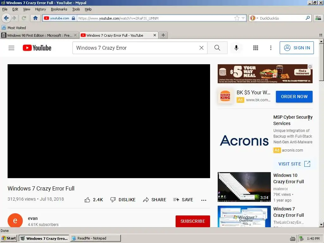Open the YouTube hamburger guide menu
Screen dimensions: 324x243
11,48
